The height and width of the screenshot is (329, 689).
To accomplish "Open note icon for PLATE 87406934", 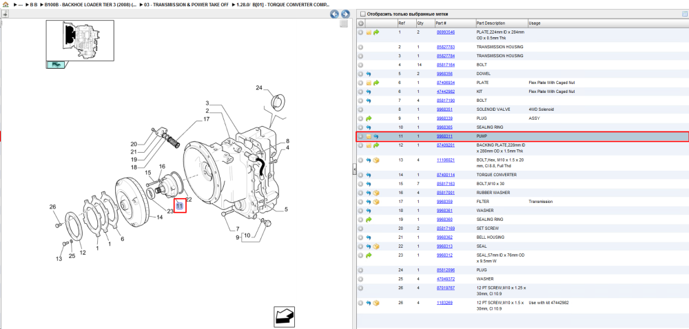I will point(369,83).
